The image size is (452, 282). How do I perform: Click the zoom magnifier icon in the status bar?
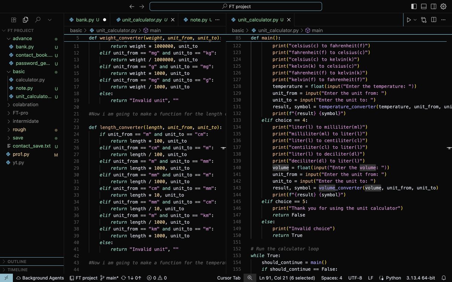(x=250, y=278)
